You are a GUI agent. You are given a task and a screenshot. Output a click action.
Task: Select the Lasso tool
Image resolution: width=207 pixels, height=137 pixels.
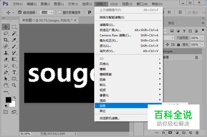pyautogui.click(x=6, y=33)
